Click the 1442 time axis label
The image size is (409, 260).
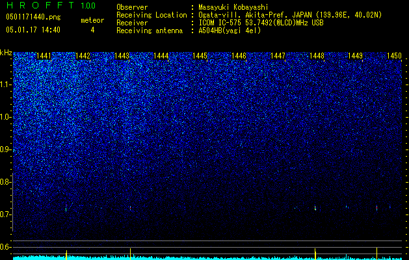coord(83,56)
